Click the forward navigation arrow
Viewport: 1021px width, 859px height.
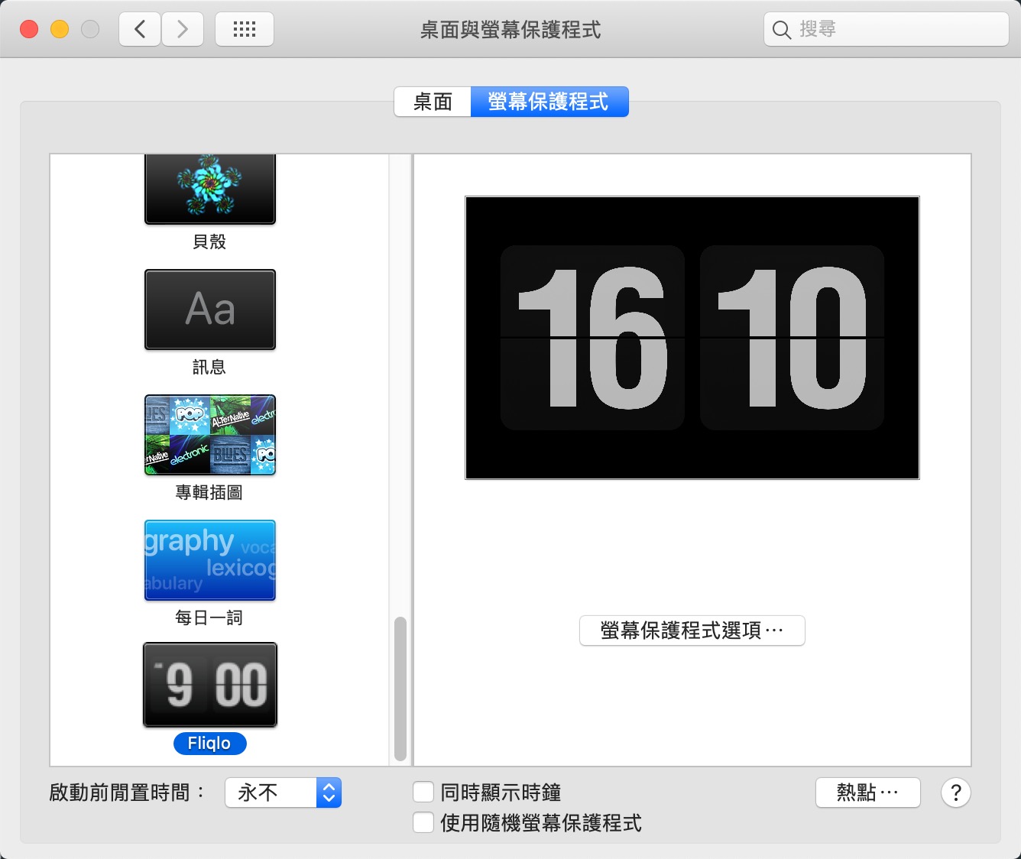coord(183,30)
